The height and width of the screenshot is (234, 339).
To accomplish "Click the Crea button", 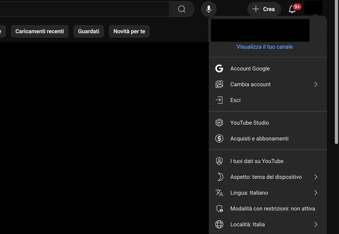I will pos(264,9).
